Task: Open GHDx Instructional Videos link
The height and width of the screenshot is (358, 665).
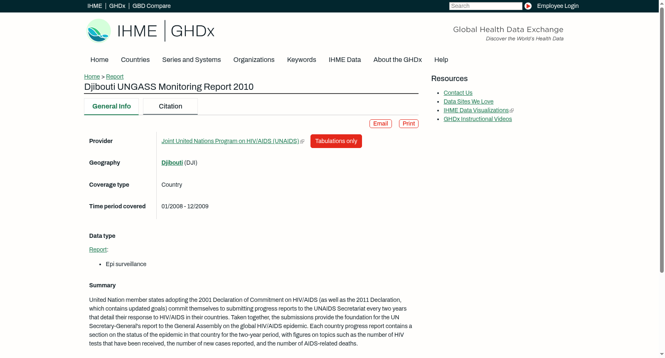Action: pyautogui.click(x=478, y=119)
